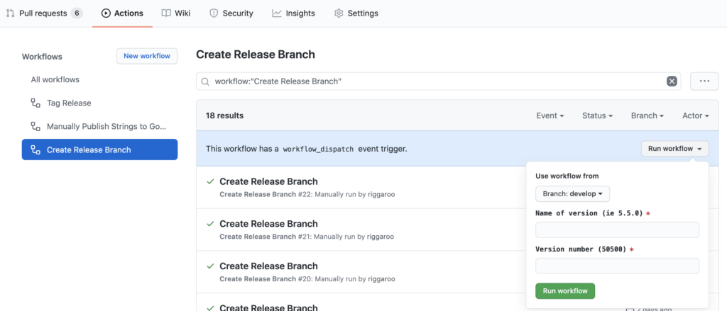Select All workflows in sidebar
The image size is (727, 311).
[x=55, y=79]
